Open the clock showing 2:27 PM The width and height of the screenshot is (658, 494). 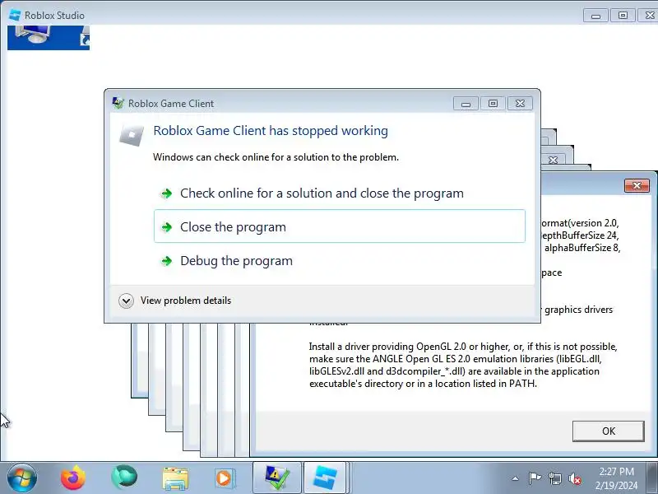[616, 478]
